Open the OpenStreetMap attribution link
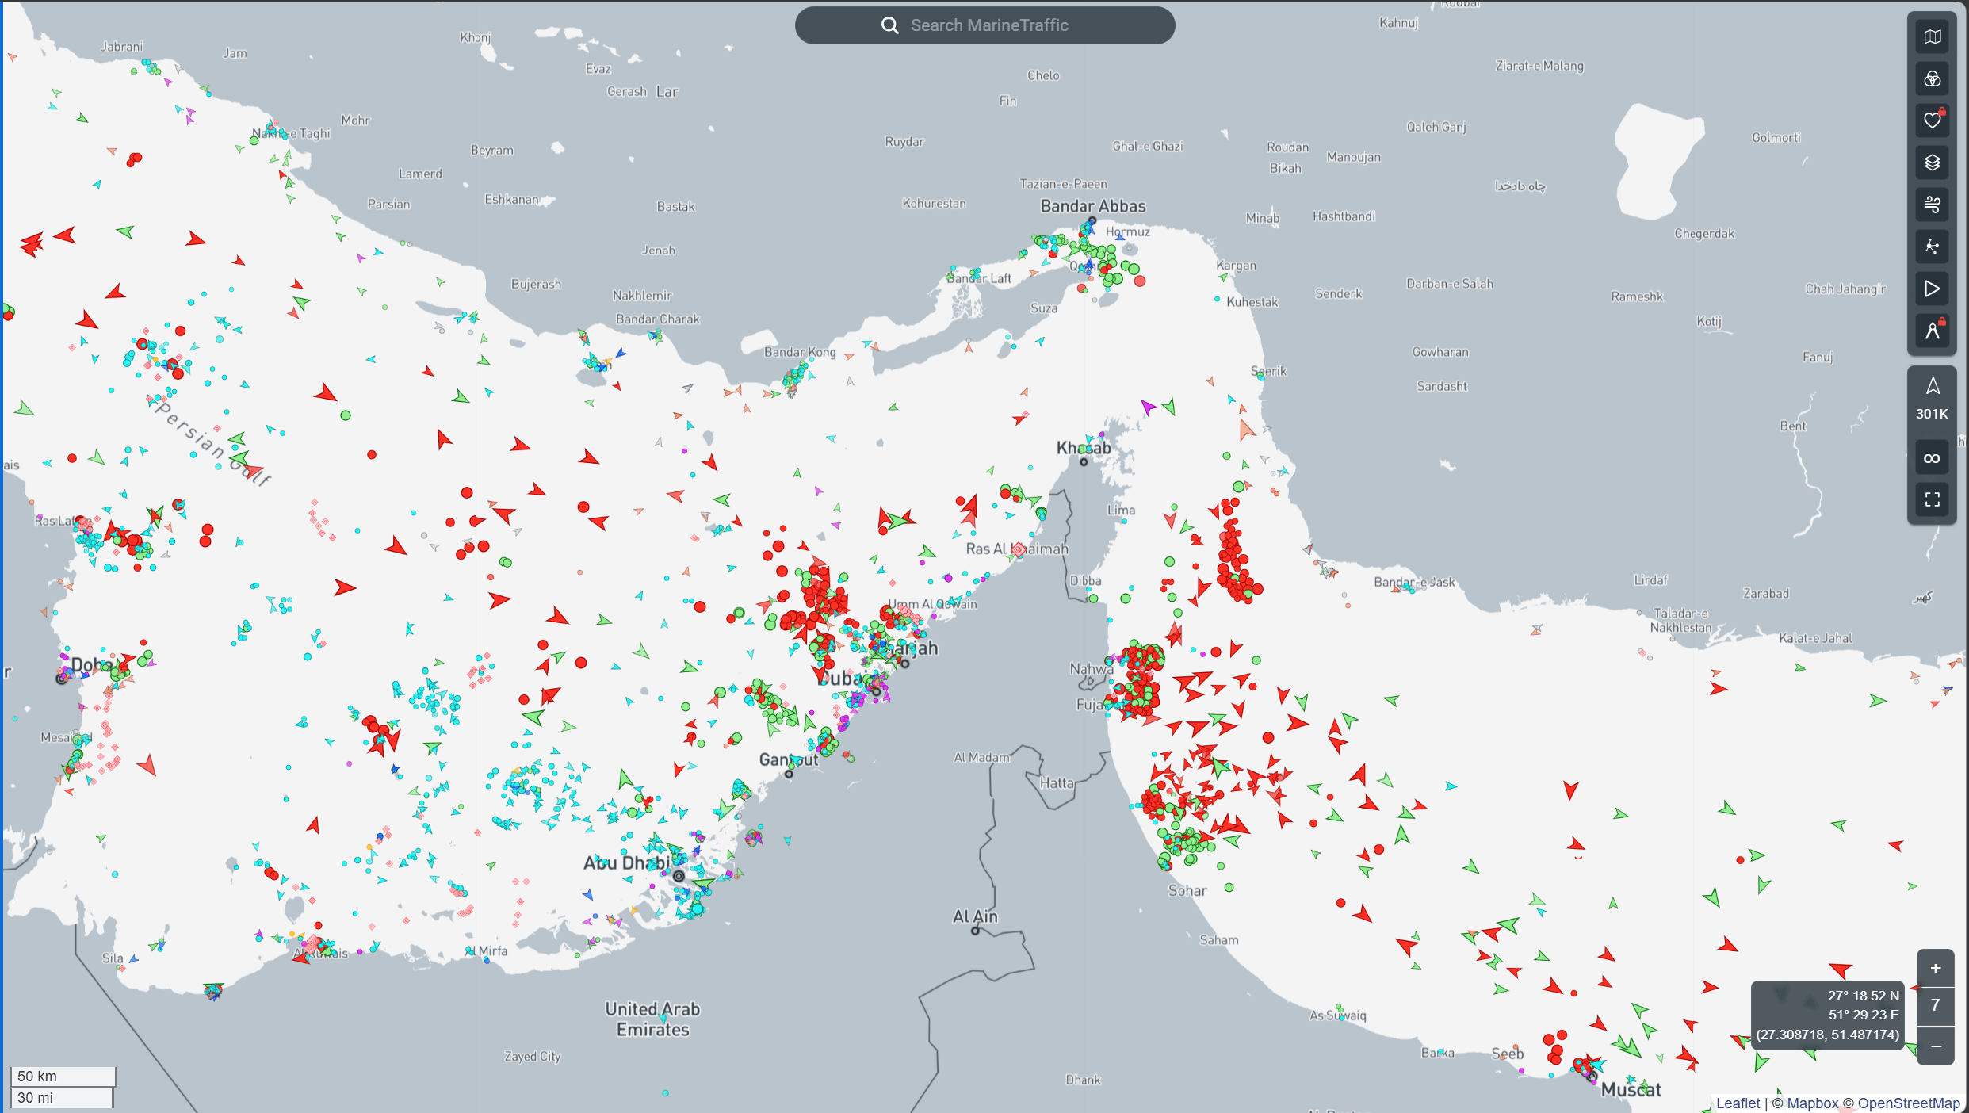Image resolution: width=1969 pixels, height=1113 pixels. pos(1908,1103)
